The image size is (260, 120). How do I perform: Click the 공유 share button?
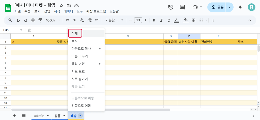(x=217, y=7)
